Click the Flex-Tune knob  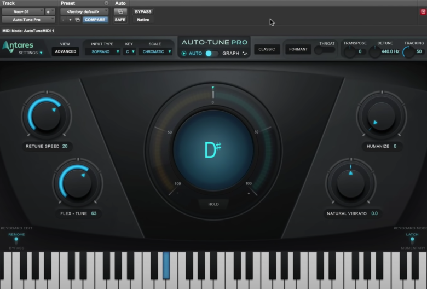(x=78, y=183)
